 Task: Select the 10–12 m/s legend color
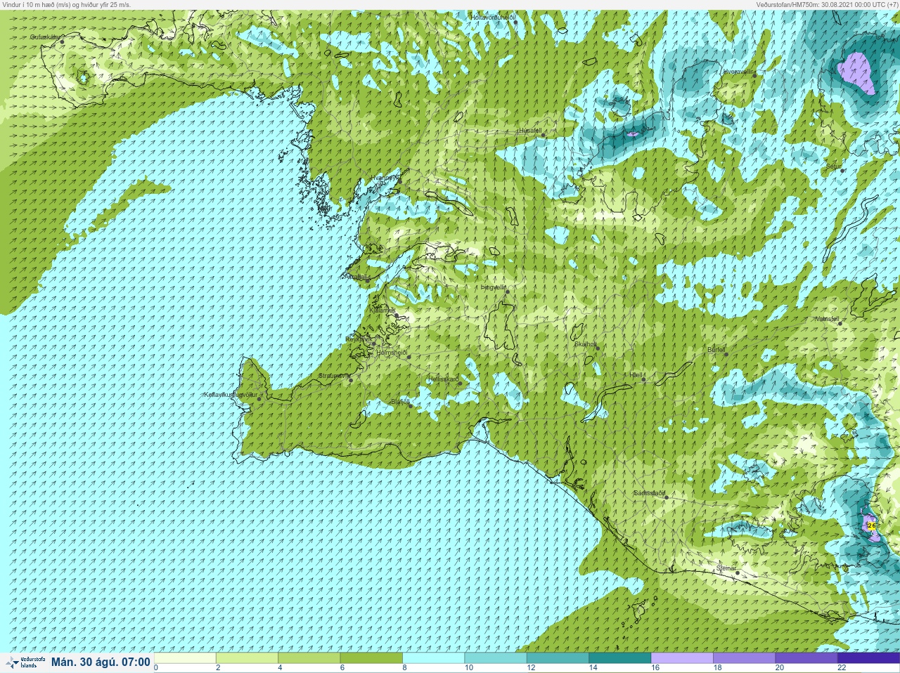tap(496, 658)
